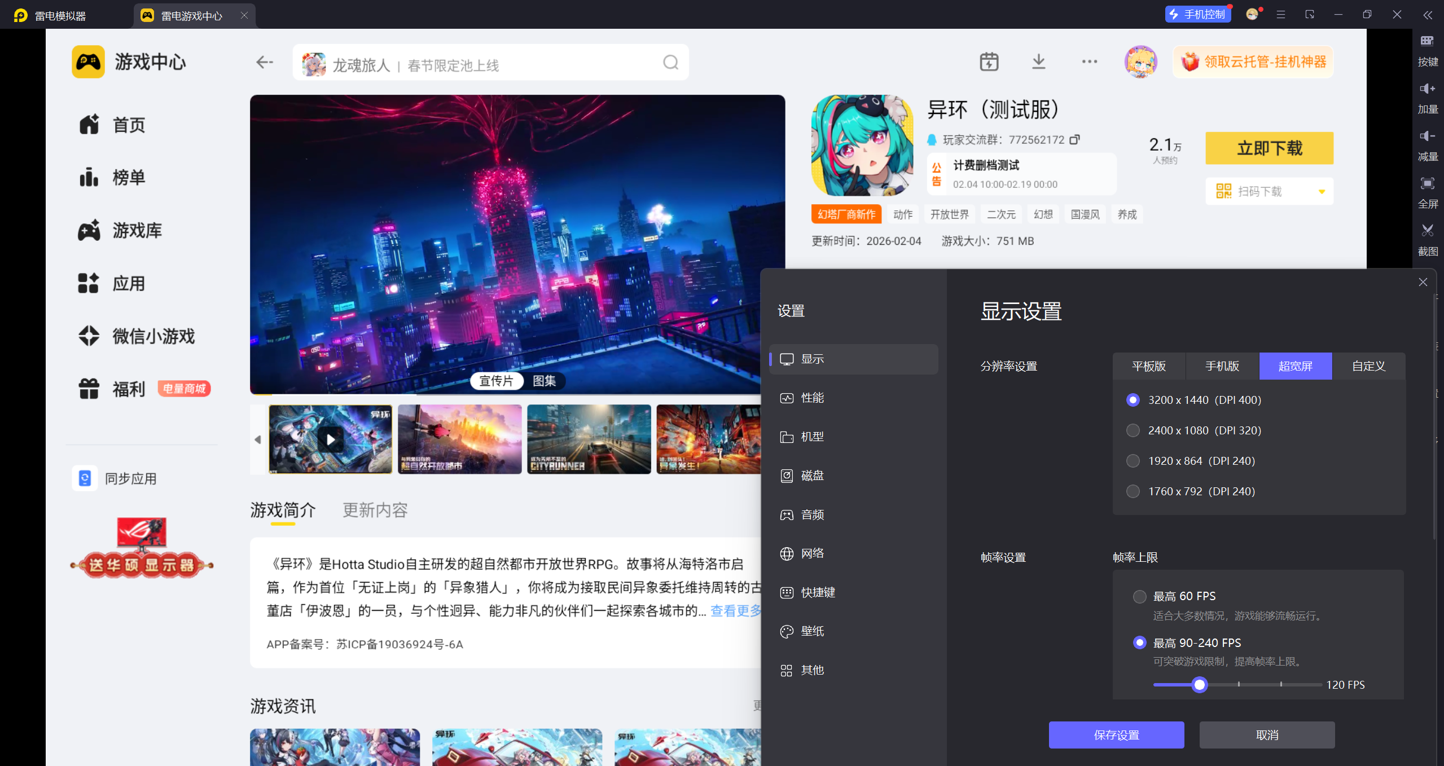
Task: Collapse the right sidebar with double chevron
Action: (1427, 15)
